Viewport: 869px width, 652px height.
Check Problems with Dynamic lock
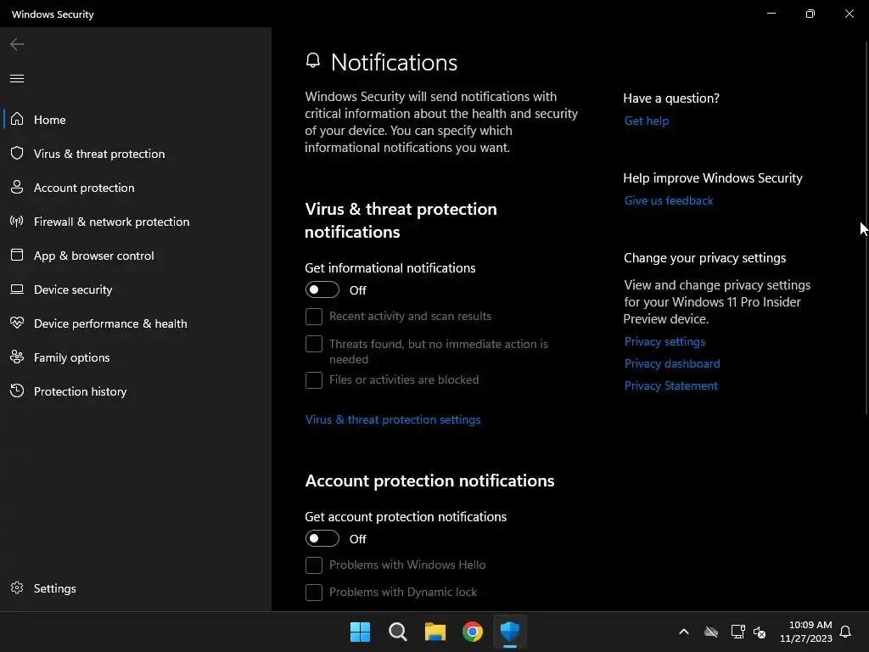314,592
